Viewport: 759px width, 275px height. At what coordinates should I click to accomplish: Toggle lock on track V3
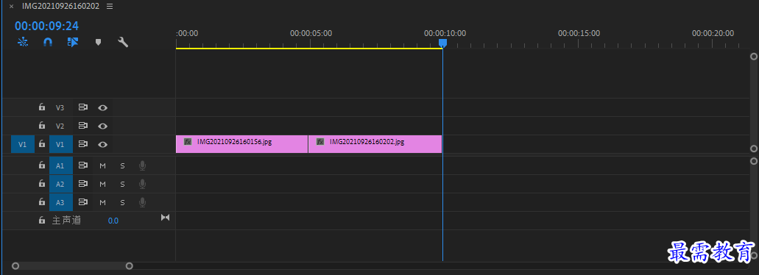(x=42, y=107)
